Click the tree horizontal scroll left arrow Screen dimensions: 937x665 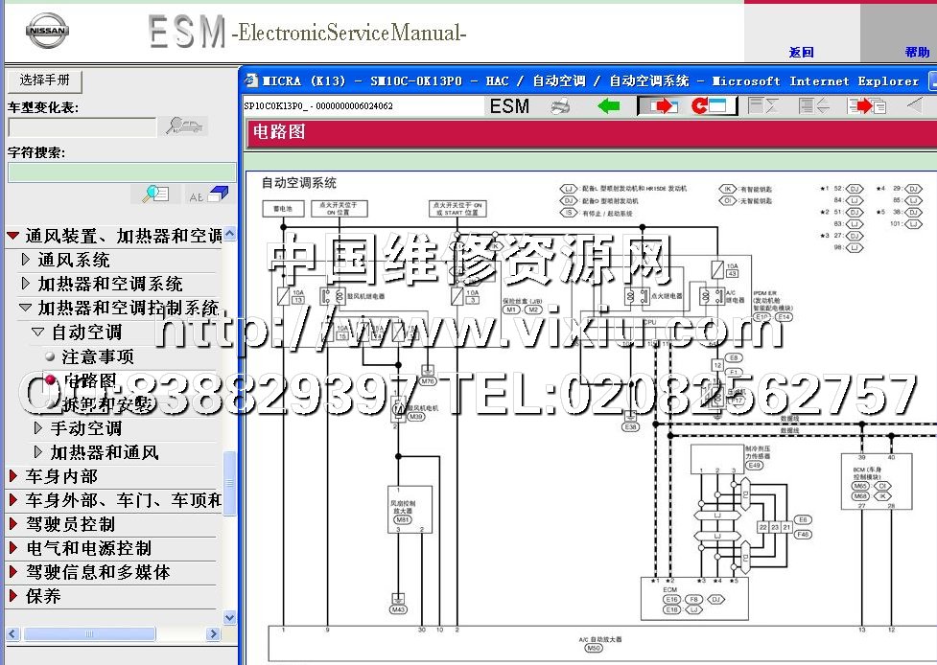[13, 634]
